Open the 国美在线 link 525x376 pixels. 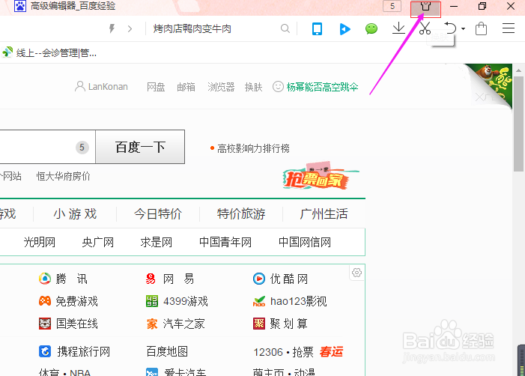coord(76,324)
